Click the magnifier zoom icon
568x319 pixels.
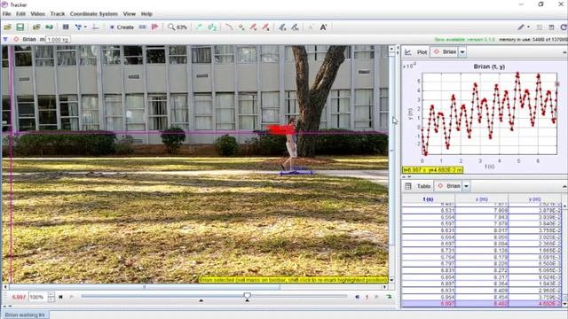click(171, 27)
